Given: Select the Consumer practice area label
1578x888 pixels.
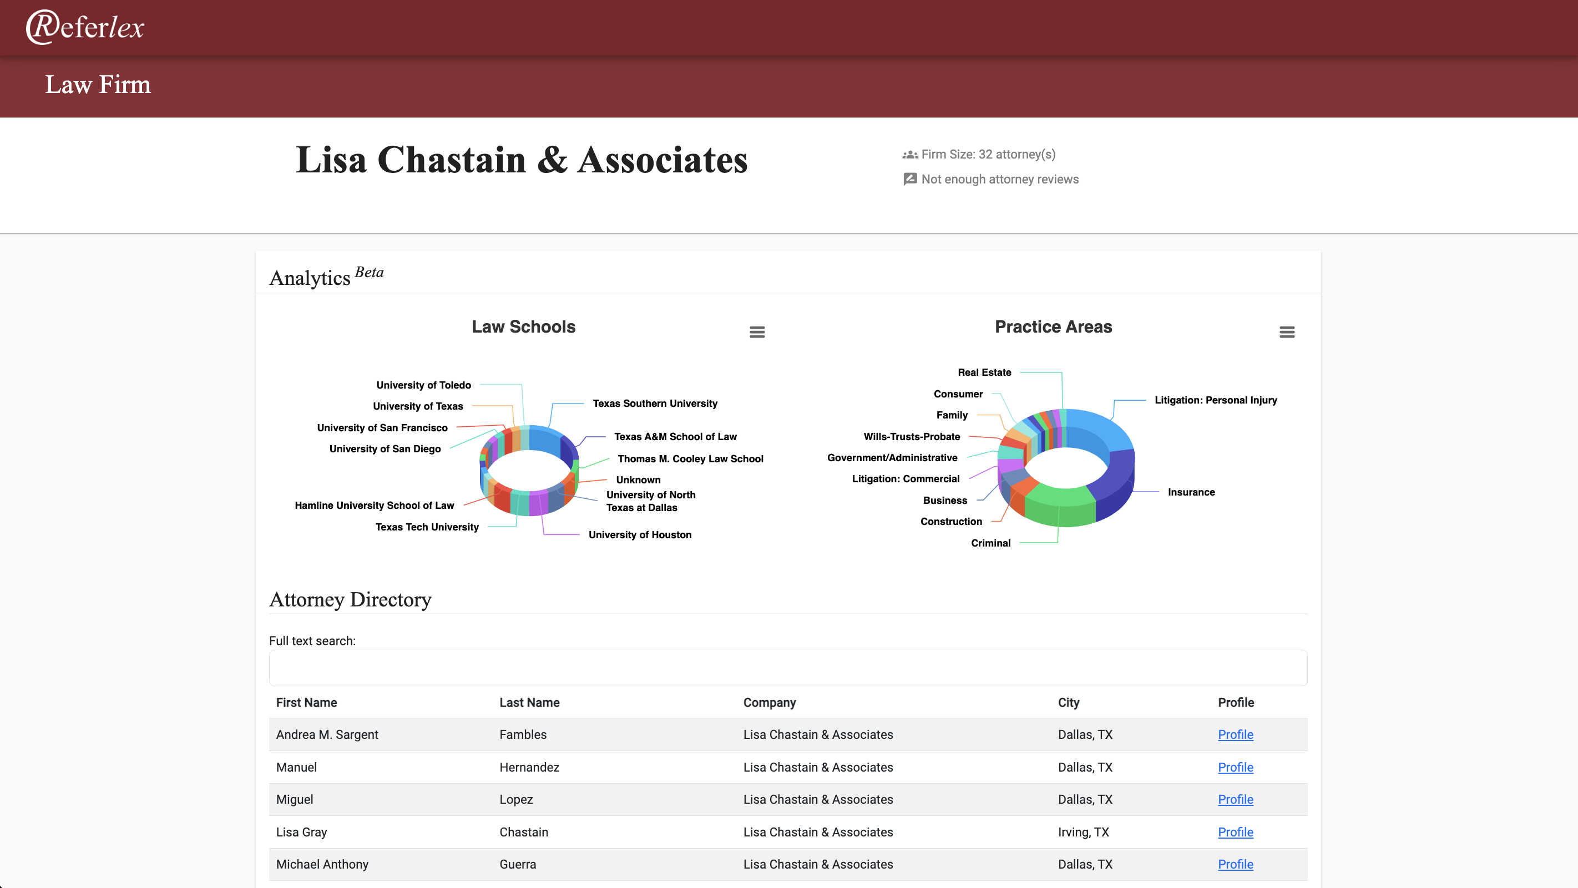Looking at the screenshot, I should [x=958, y=394].
